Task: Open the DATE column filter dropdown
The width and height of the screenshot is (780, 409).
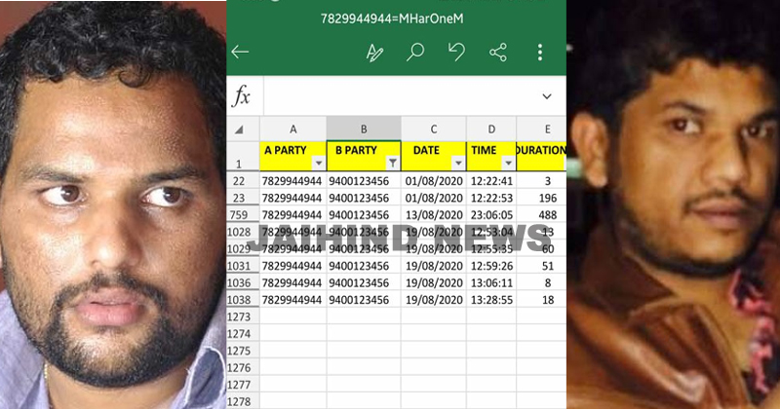Action: coord(458,163)
